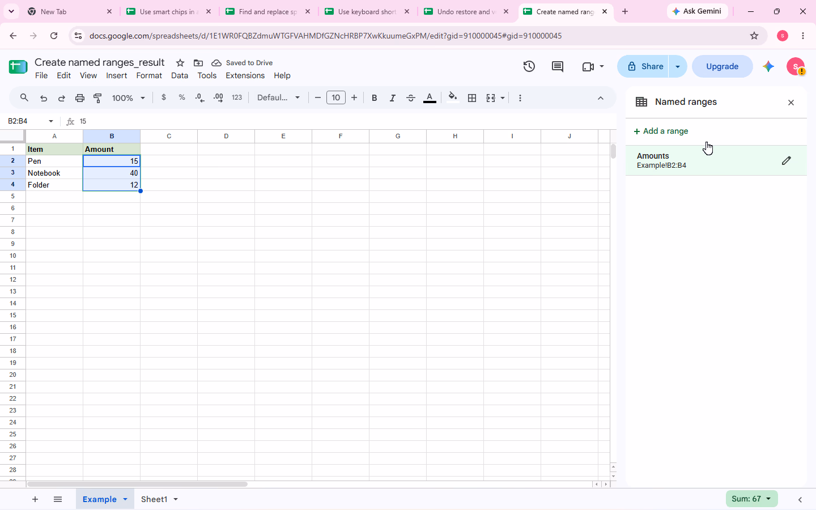The width and height of the screenshot is (816, 510).
Task: Open the Format menu
Action: [149, 75]
